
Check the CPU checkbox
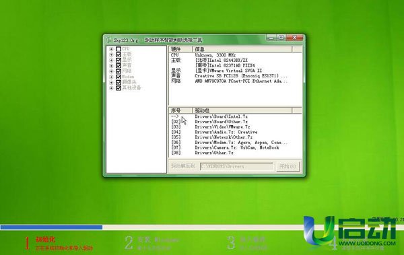(119, 48)
